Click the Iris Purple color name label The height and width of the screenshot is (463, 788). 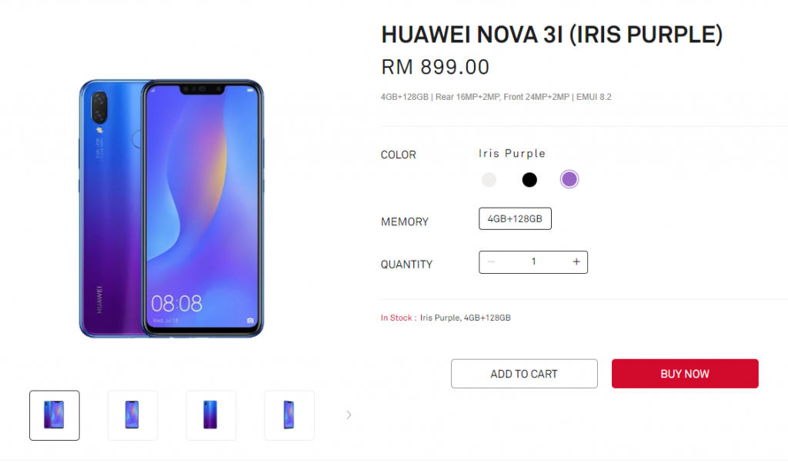tap(512, 153)
